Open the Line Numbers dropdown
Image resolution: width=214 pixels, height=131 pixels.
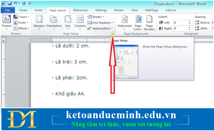101,23
